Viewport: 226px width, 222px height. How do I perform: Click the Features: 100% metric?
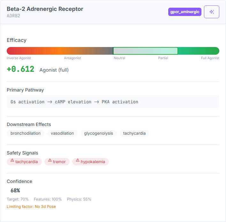[x=48, y=199]
